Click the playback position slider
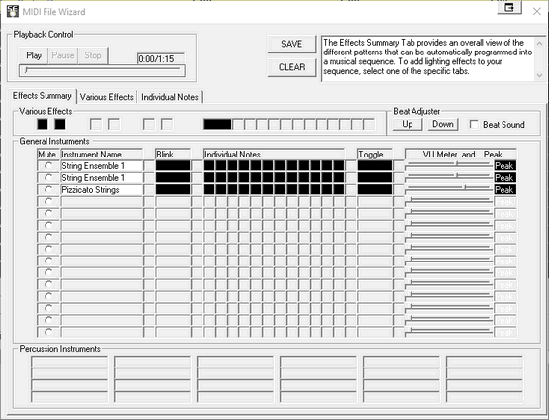This screenshot has height=420, width=549. [x=102, y=70]
